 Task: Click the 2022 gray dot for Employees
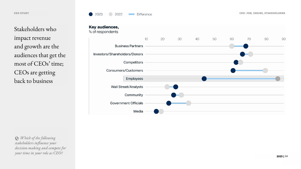[278, 79]
